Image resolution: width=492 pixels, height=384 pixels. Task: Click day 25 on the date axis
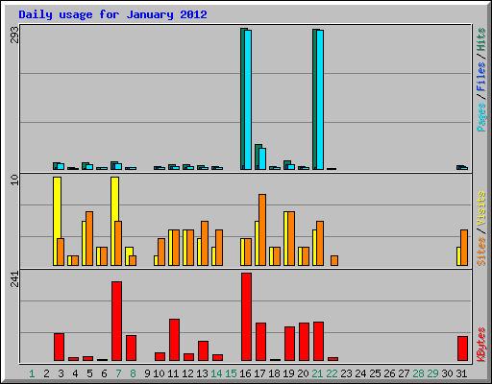point(375,373)
